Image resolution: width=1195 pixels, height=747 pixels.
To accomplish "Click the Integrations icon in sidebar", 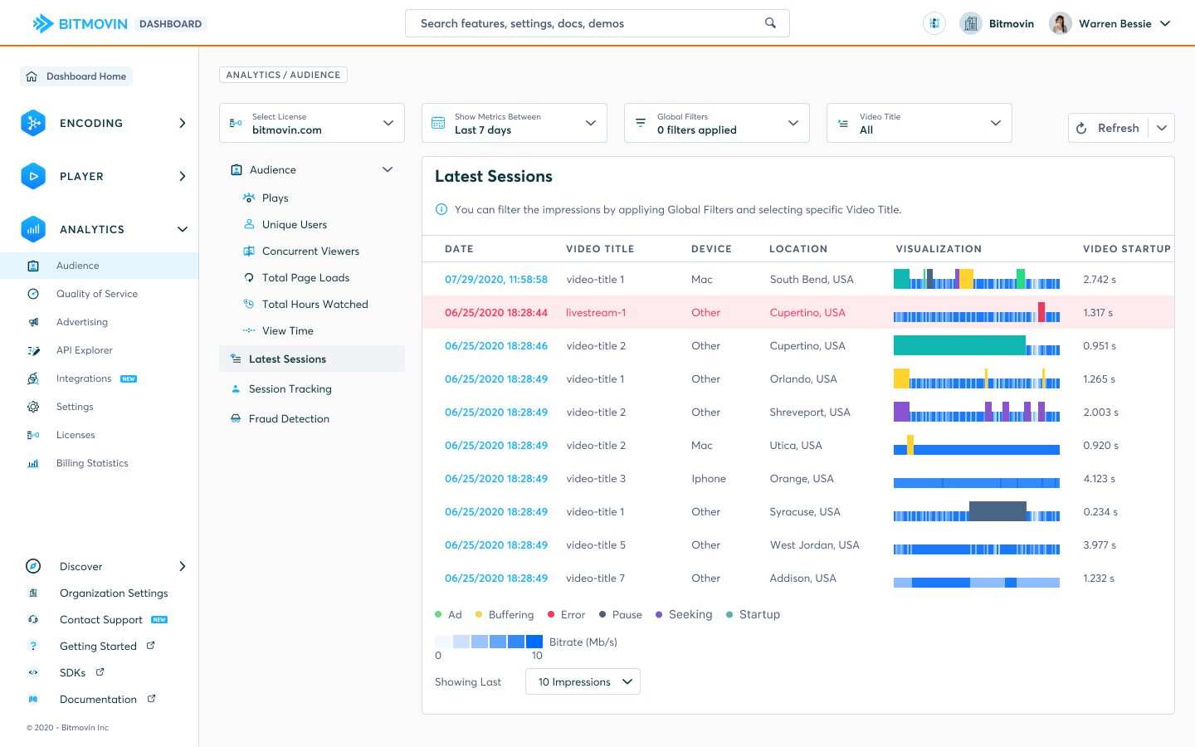I will (33, 378).
